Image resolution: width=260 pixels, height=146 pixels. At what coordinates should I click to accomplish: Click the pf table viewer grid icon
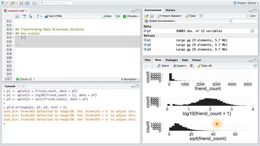pos(252,31)
